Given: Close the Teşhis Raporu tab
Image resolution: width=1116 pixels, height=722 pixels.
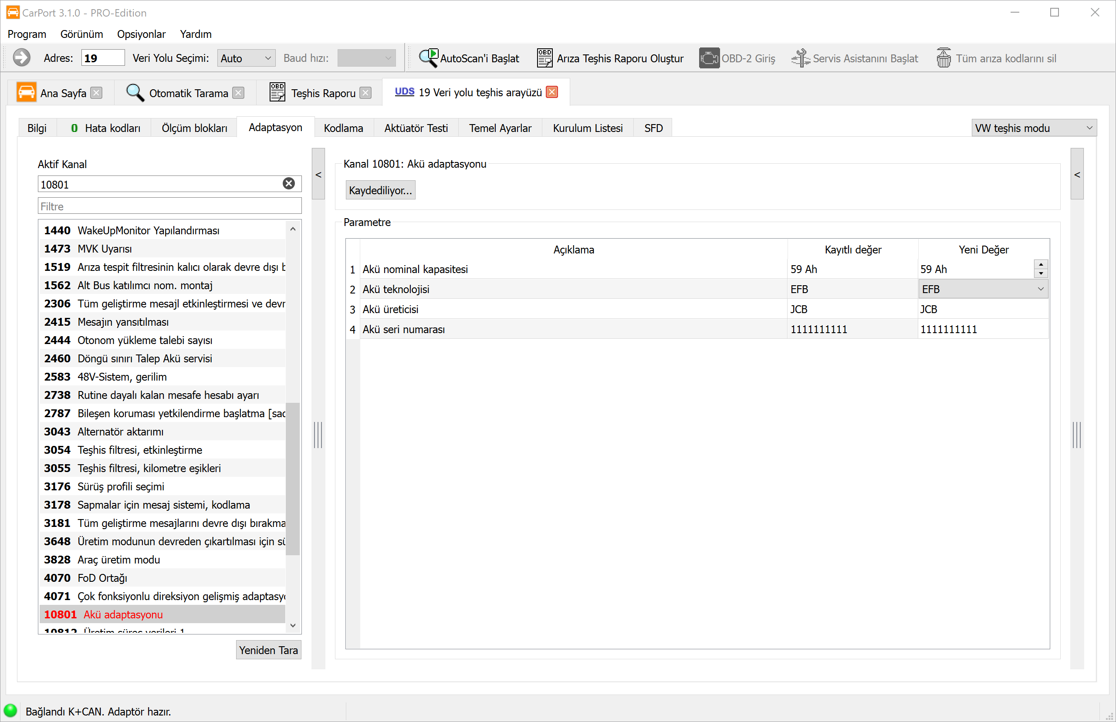Looking at the screenshot, I should click(366, 93).
